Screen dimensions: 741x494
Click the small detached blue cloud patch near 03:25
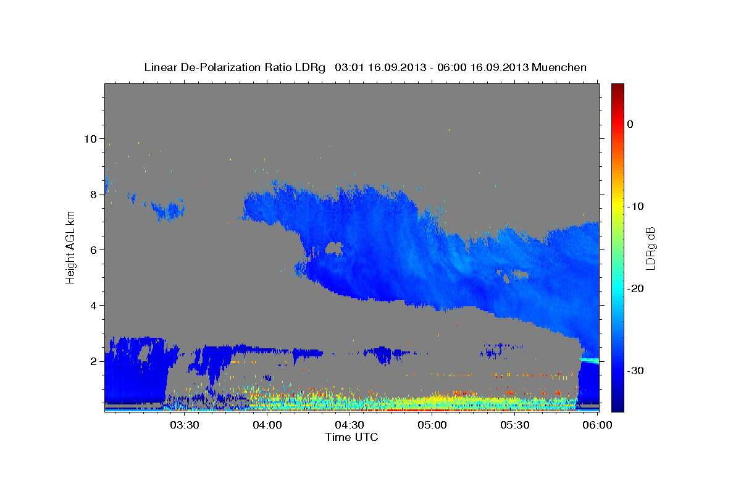(x=168, y=211)
